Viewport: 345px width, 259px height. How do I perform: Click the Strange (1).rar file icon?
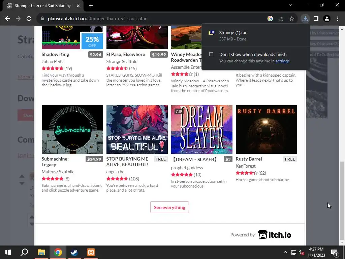(211, 33)
